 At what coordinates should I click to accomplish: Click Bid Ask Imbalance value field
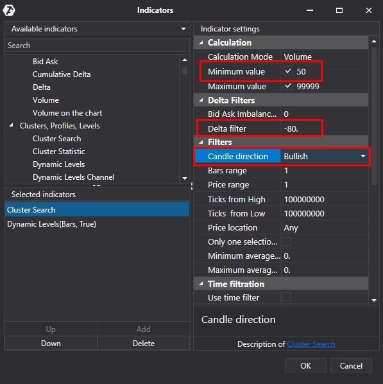(325, 114)
